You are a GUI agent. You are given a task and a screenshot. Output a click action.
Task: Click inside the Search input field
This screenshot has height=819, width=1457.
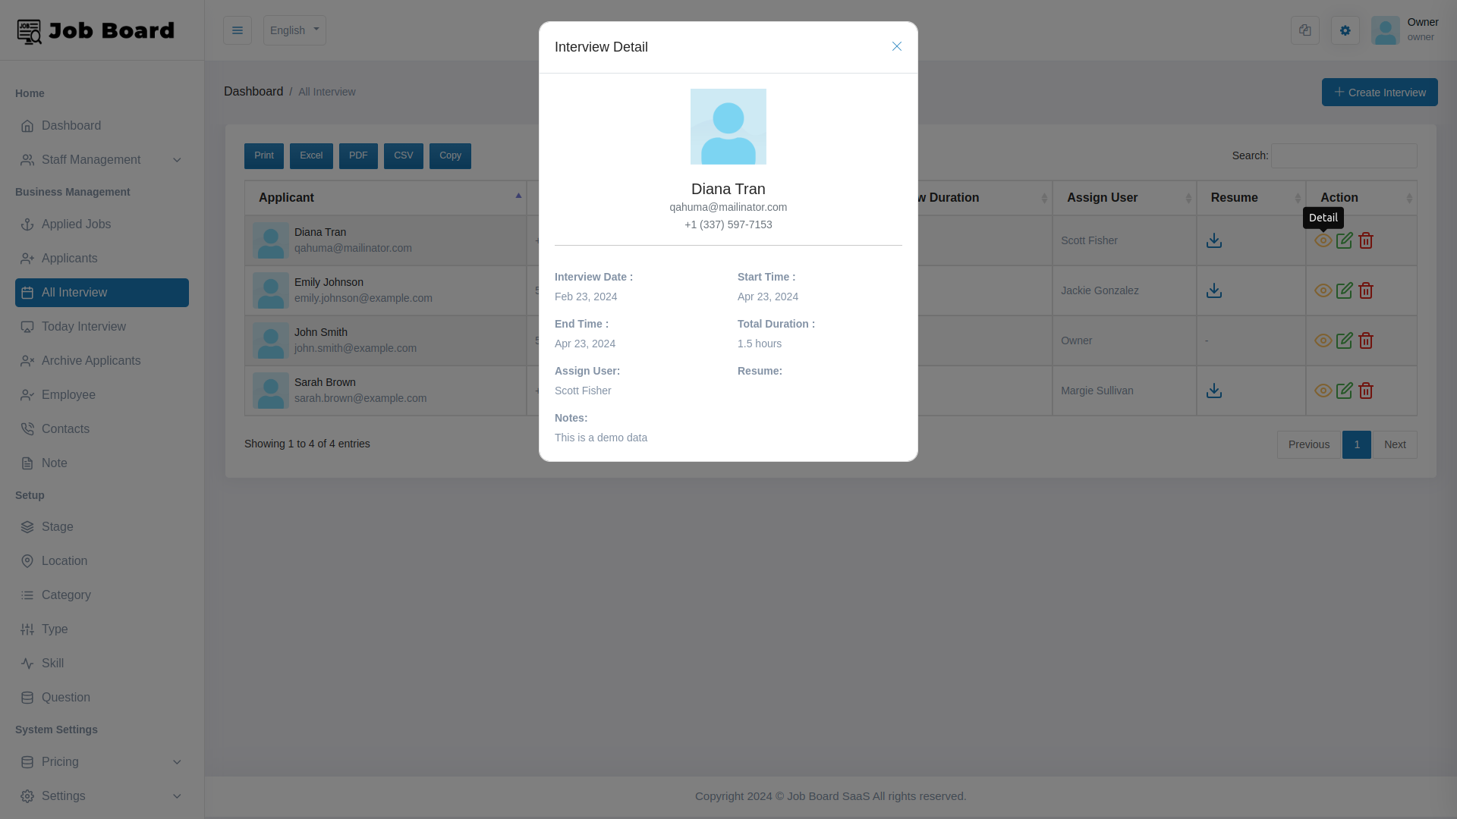click(x=1343, y=155)
